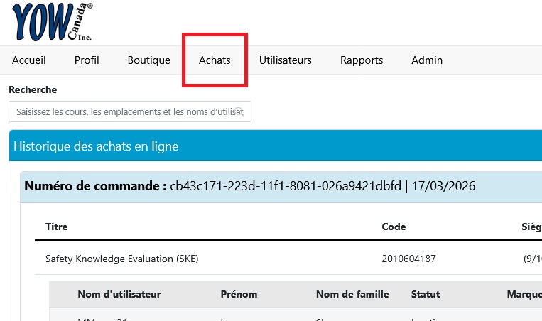This screenshot has height=321, width=542.
Task: Sort by the Code column header
Action: point(394,227)
